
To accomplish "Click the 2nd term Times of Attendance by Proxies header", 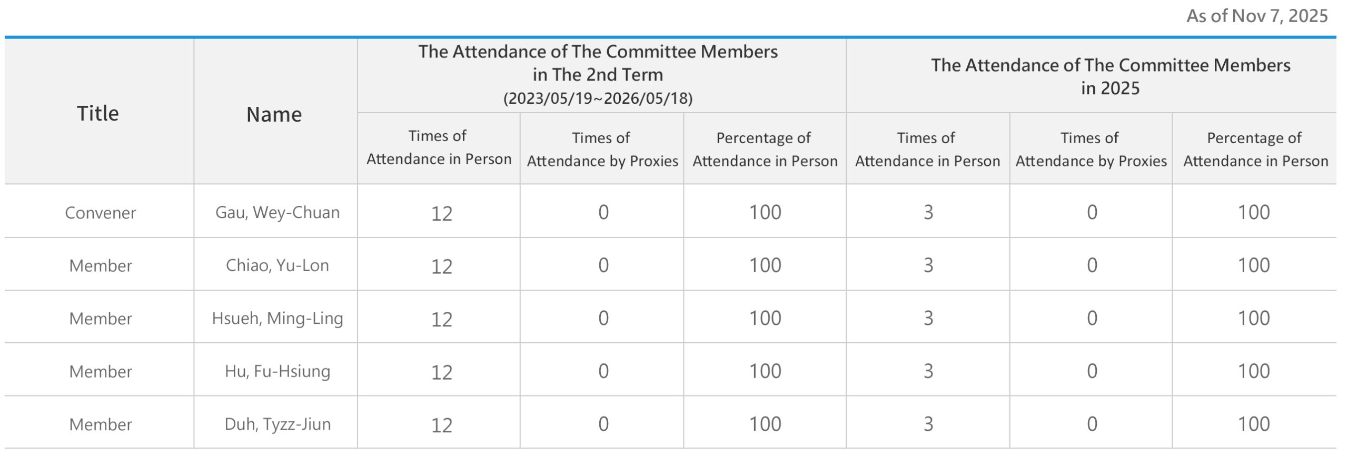I will pyautogui.click(x=602, y=149).
